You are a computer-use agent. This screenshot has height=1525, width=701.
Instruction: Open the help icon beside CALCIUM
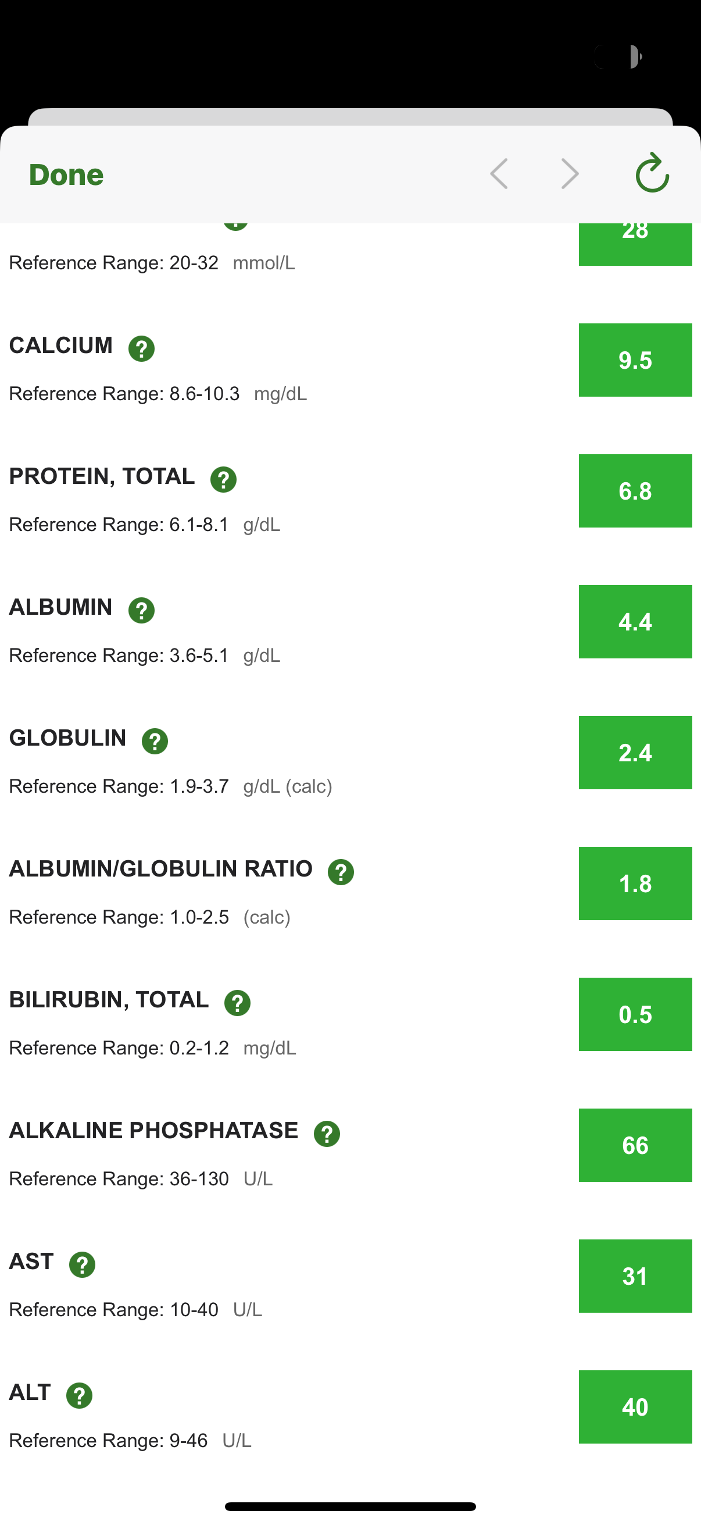(x=141, y=348)
